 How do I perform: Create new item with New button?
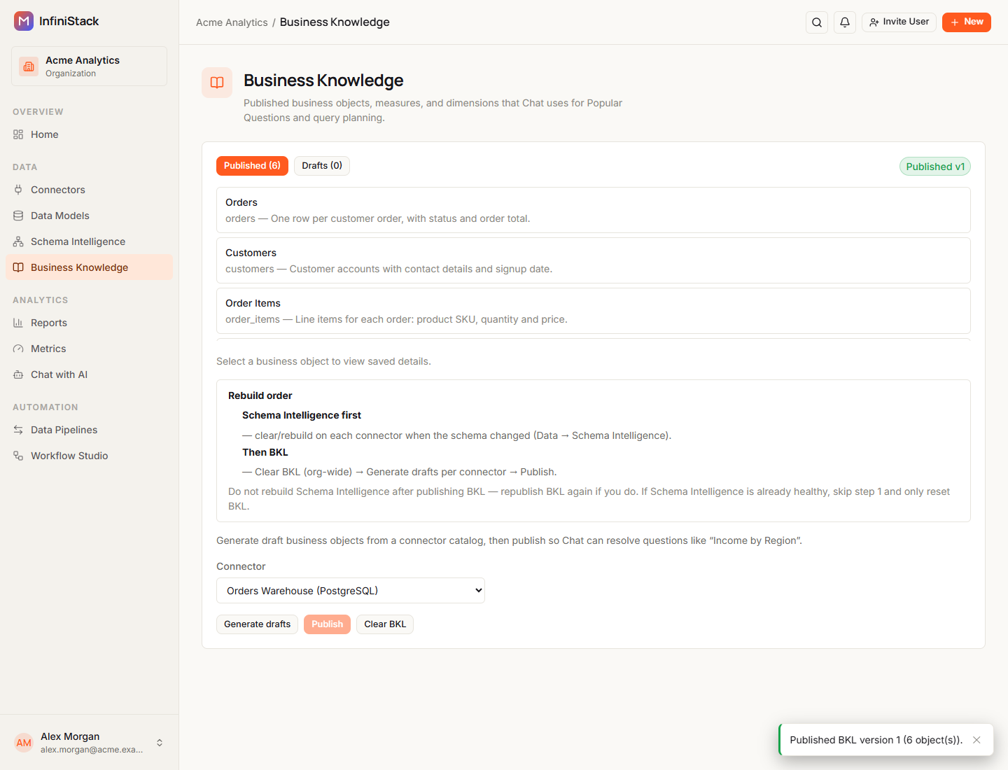coord(967,22)
